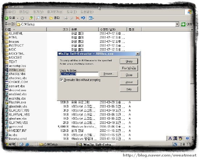
Task: Click the grayed Forward arrow button
Action: coord(22,18)
